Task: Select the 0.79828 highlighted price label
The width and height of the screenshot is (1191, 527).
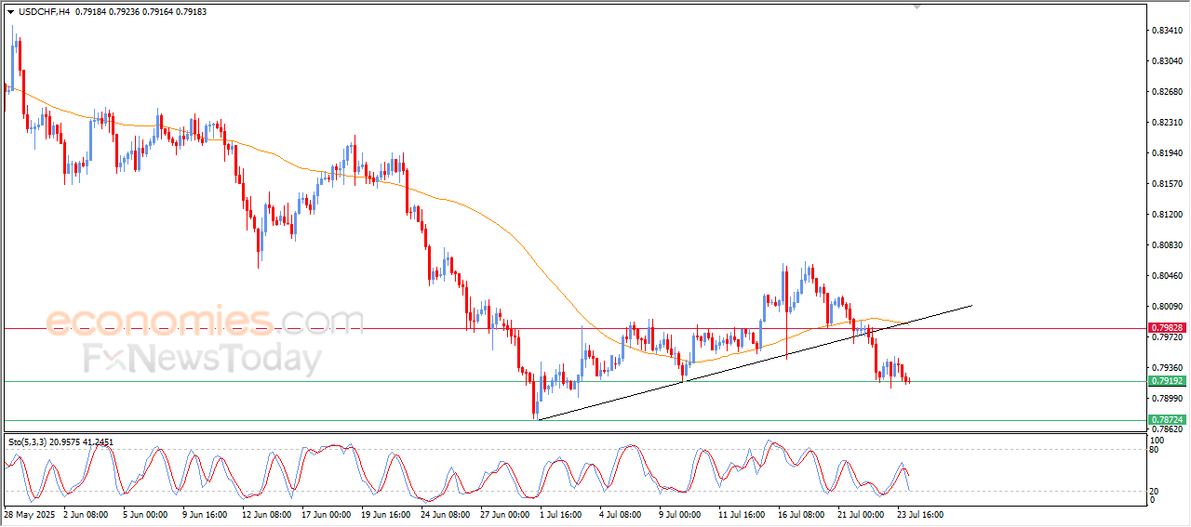Action: (1166, 328)
